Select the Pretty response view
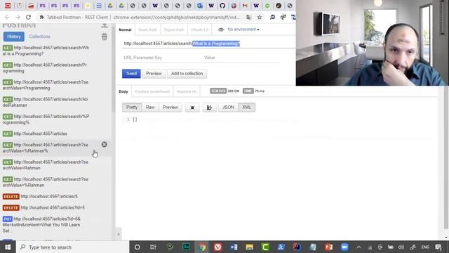Viewport: 449px width, 253px height. click(x=132, y=108)
